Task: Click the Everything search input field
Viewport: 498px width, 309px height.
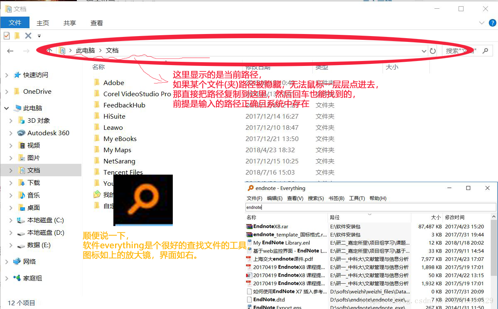Action: point(370,207)
